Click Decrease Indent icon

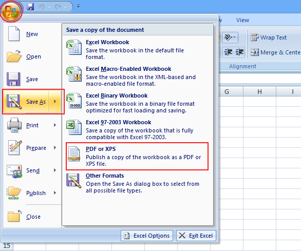[x=228, y=52]
